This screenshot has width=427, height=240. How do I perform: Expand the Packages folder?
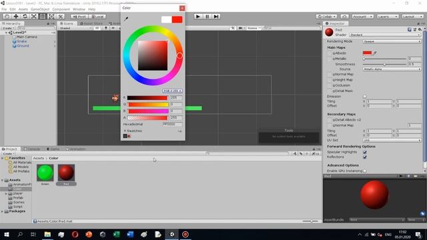pyautogui.click(x=3, y=211)
